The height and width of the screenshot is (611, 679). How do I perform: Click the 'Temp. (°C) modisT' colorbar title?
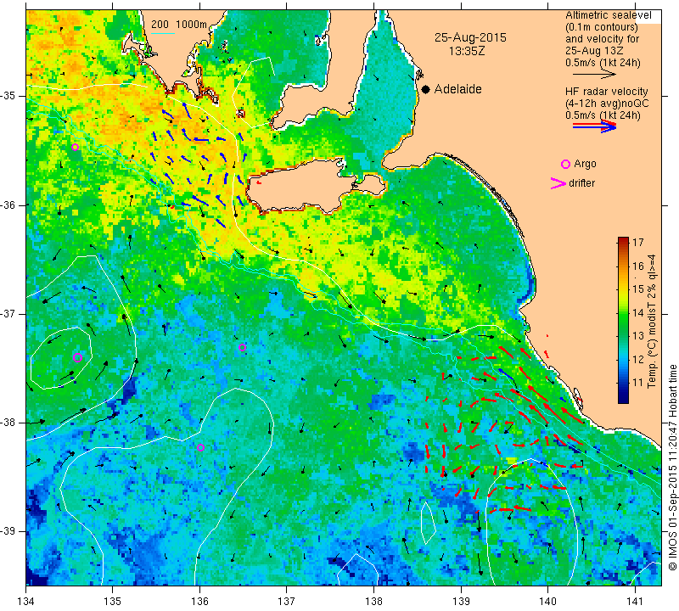click(x=652, y=321)
